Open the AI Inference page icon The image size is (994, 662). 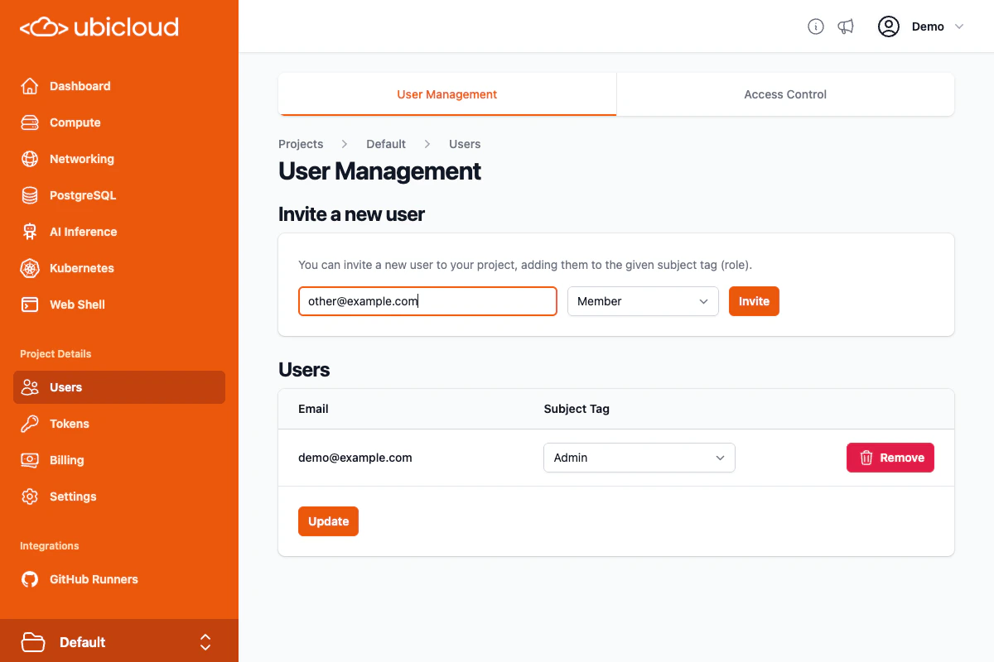tap(29, 232)
